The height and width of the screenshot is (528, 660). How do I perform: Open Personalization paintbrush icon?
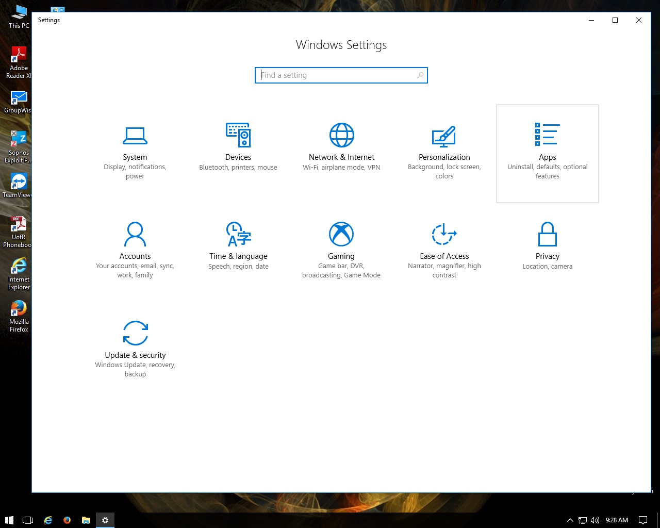point(444,136)
